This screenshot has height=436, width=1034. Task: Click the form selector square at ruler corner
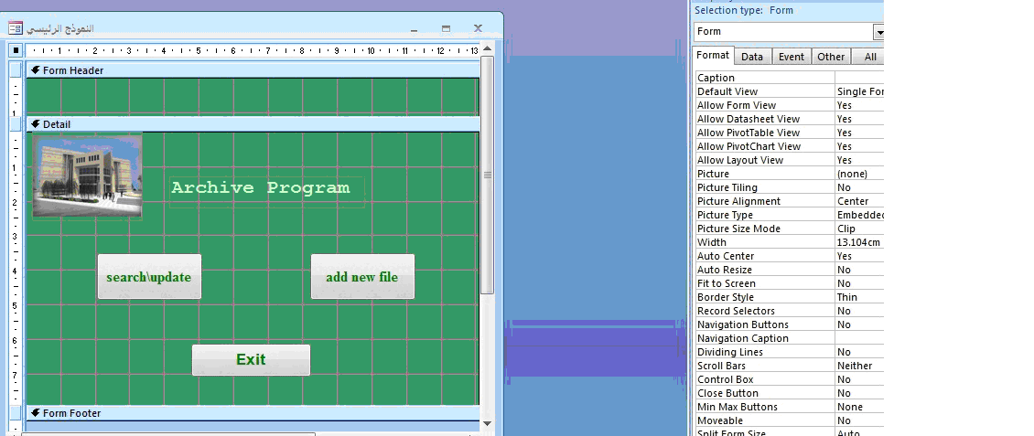coord(16,50)
